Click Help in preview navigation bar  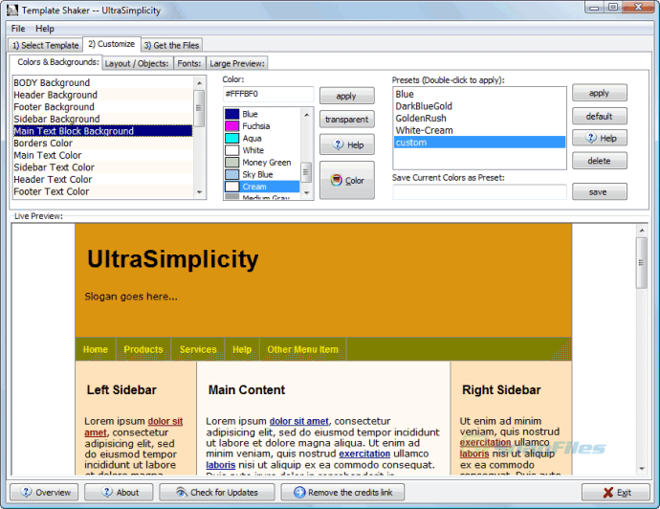click(242, 349)
